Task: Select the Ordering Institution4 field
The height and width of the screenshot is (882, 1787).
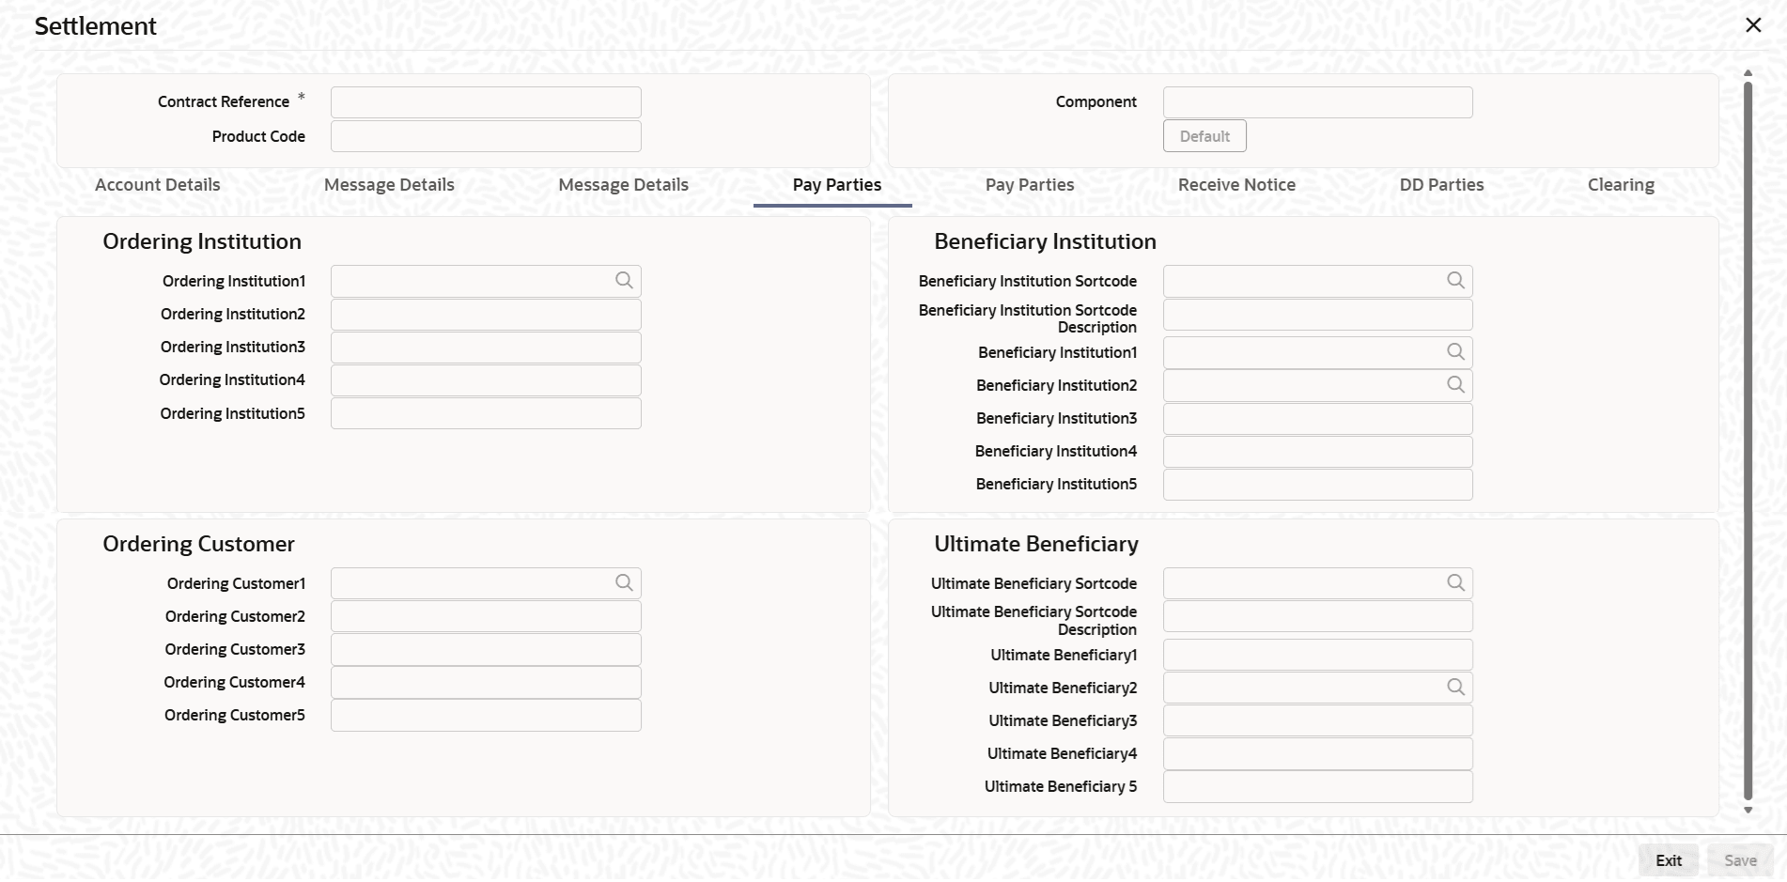Action: pyautogui.click(x=486, y=380)
